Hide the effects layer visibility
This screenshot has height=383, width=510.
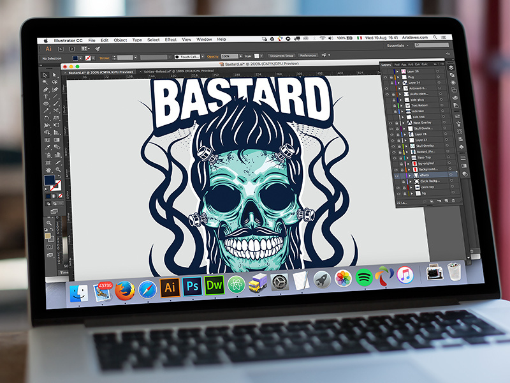click(x=398, y=176)
